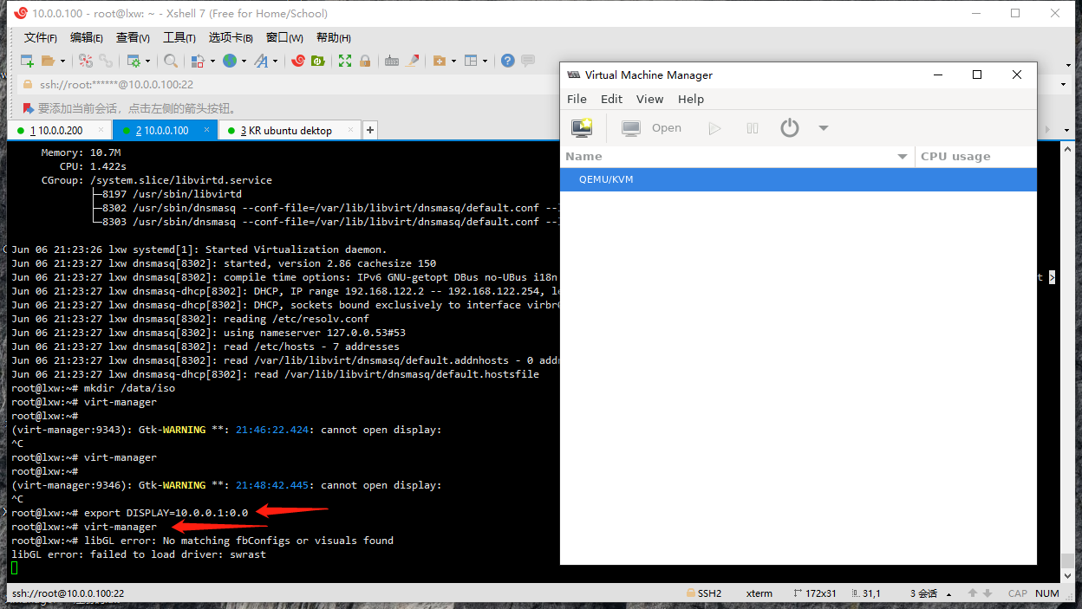Click the pause VM button
Image resolution: width=1082 pixels, height=609 pixels.
753,128
